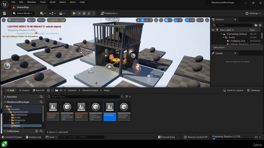Screen dimensions: 264x148
Task: Select the rotate gizmo tool
Action: coord(147,20)
